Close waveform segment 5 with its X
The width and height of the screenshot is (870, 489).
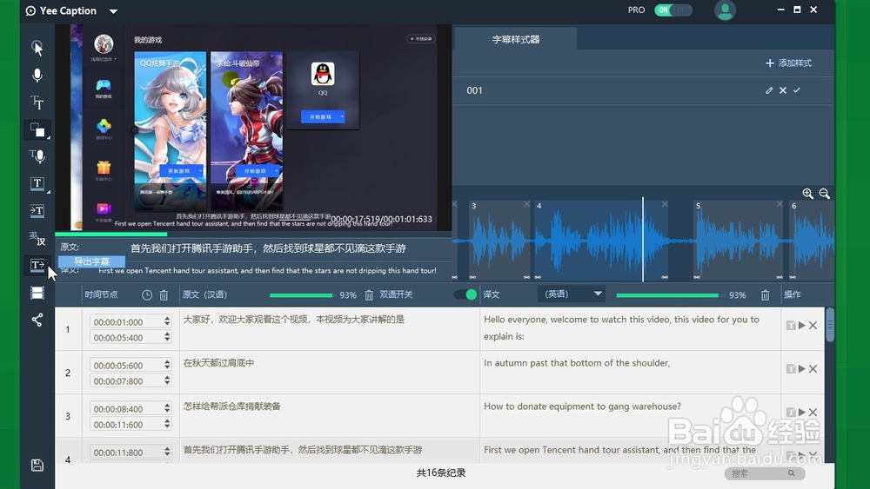780,204
